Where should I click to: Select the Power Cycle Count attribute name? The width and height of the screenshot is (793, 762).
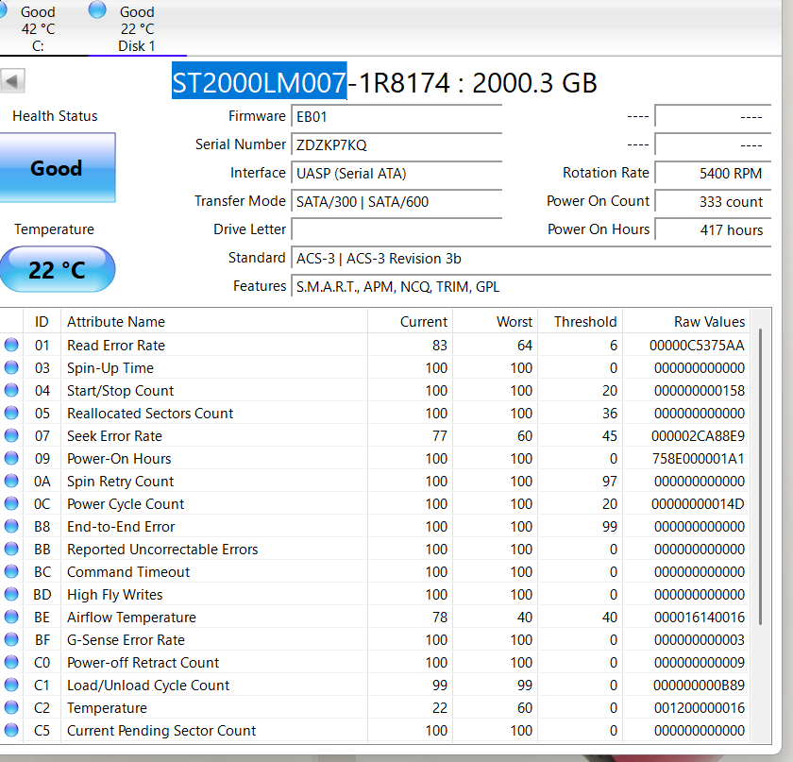[x=126, y=504]
